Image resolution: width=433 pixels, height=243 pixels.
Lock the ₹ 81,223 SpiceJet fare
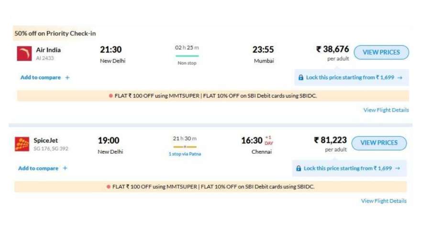pos(349,169)
